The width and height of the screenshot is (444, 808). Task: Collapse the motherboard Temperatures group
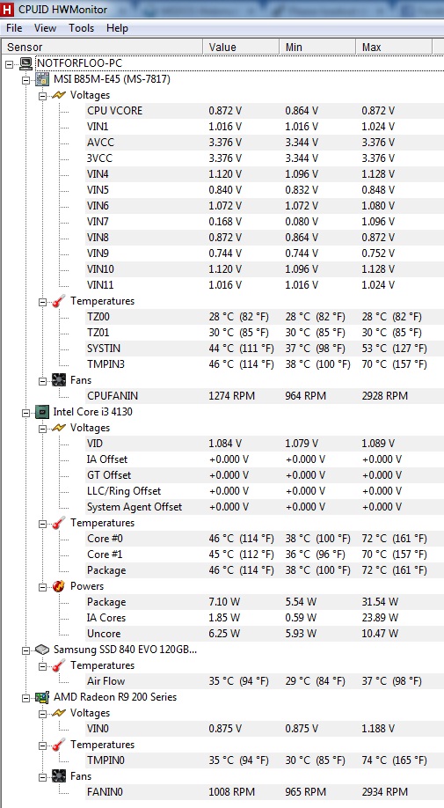(x=43, y=302)
